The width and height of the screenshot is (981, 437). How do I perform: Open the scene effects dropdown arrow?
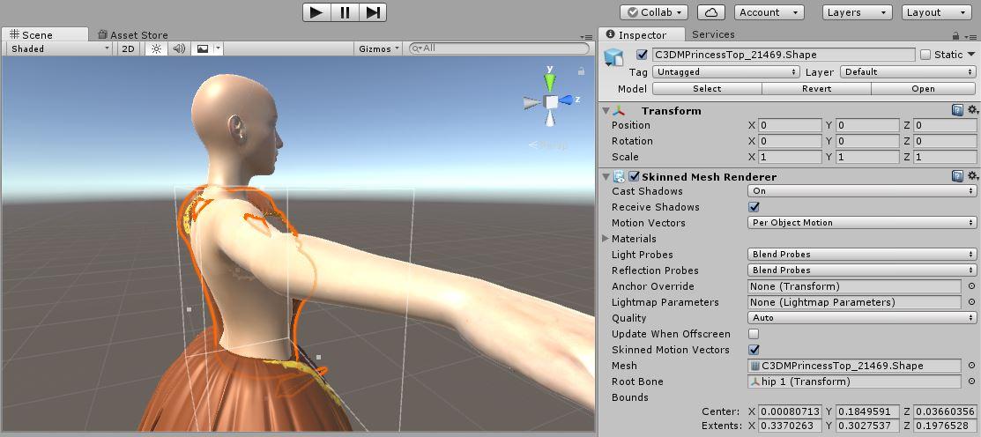[x=218, y=48]
